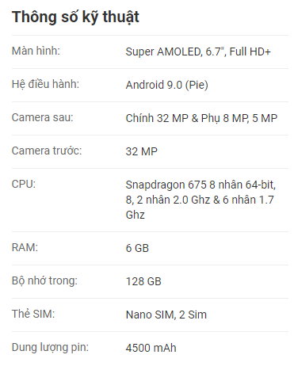Select the 'Thẻ SIM:' label
This screenshot has height=370, width=294.
(x=33, y=314)
